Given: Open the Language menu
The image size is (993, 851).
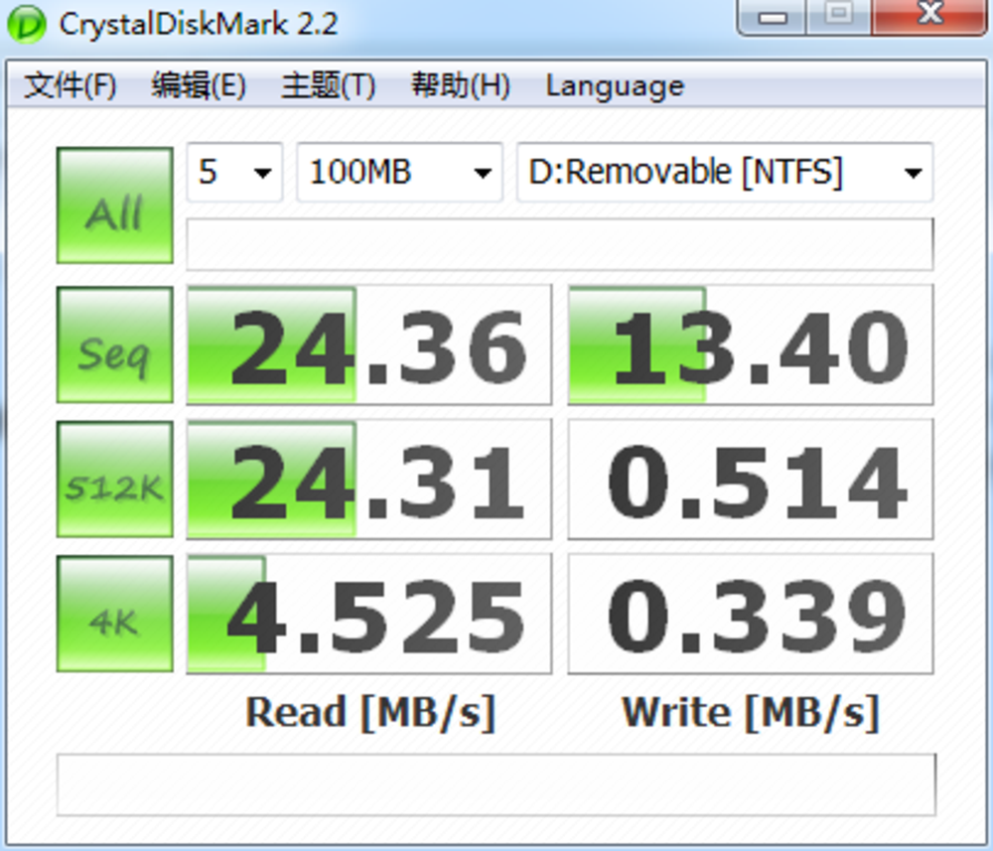Looking at the screenshot, I should (x=615, y=85).
